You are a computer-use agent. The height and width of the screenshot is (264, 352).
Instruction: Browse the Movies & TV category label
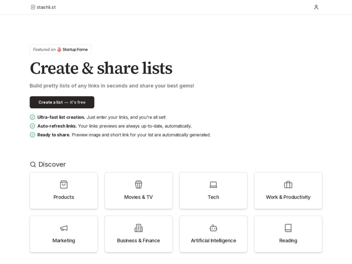pos(139,197)
